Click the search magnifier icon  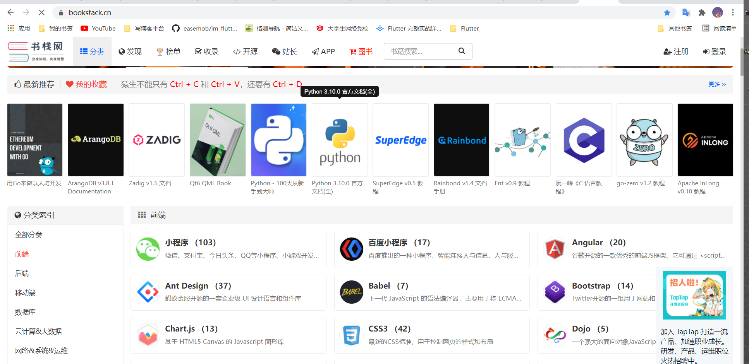coord(461,51)
